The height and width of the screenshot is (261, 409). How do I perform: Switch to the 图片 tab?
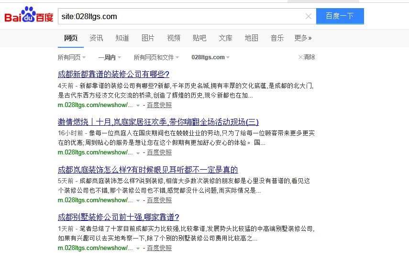148,38
